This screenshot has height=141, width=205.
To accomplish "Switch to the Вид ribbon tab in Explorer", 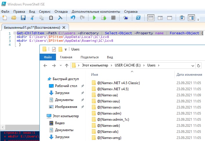I will [x=110, y=57].
